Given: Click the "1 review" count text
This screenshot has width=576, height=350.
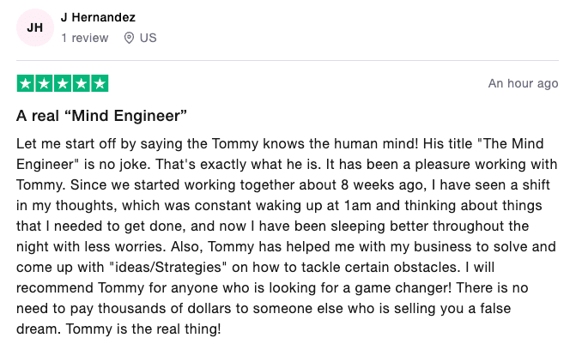Looking at the screenshot, I should (x=85, y=38).
